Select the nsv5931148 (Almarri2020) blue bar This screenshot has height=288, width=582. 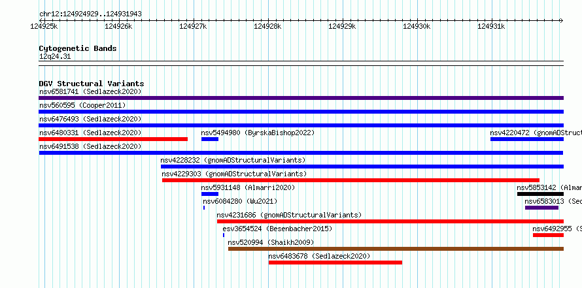click(210, 194)
